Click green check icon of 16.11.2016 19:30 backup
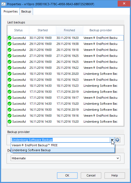This screenshot has width=131, height=183. (10, 110)
